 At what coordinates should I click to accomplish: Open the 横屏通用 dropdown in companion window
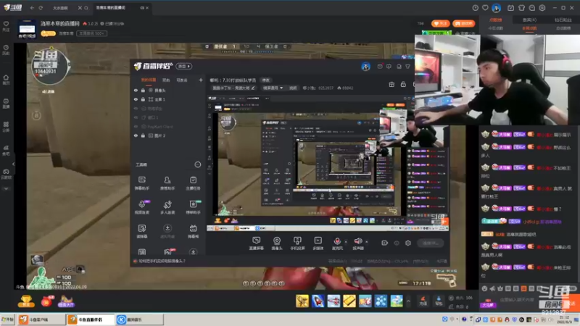(273, 88)
